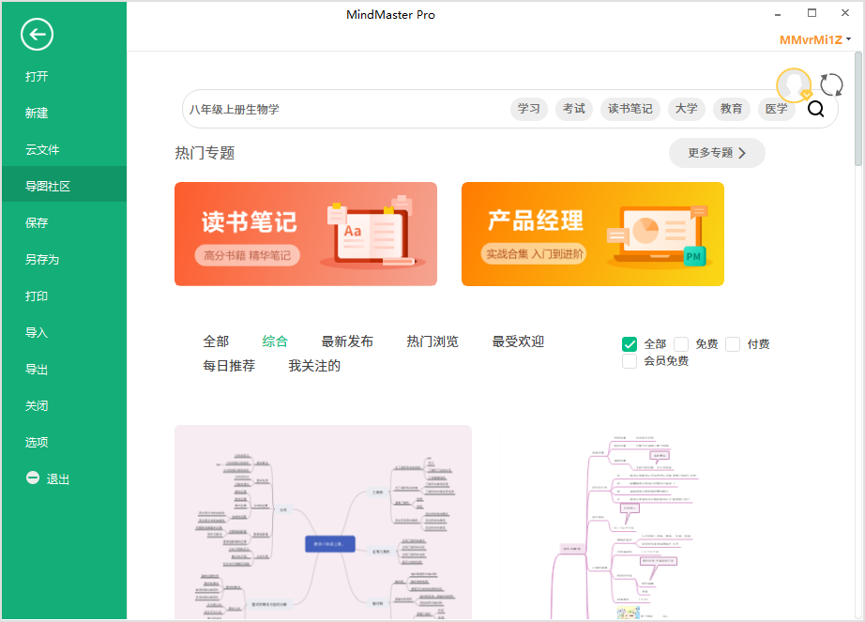Click the 教育 search tag

732,109
